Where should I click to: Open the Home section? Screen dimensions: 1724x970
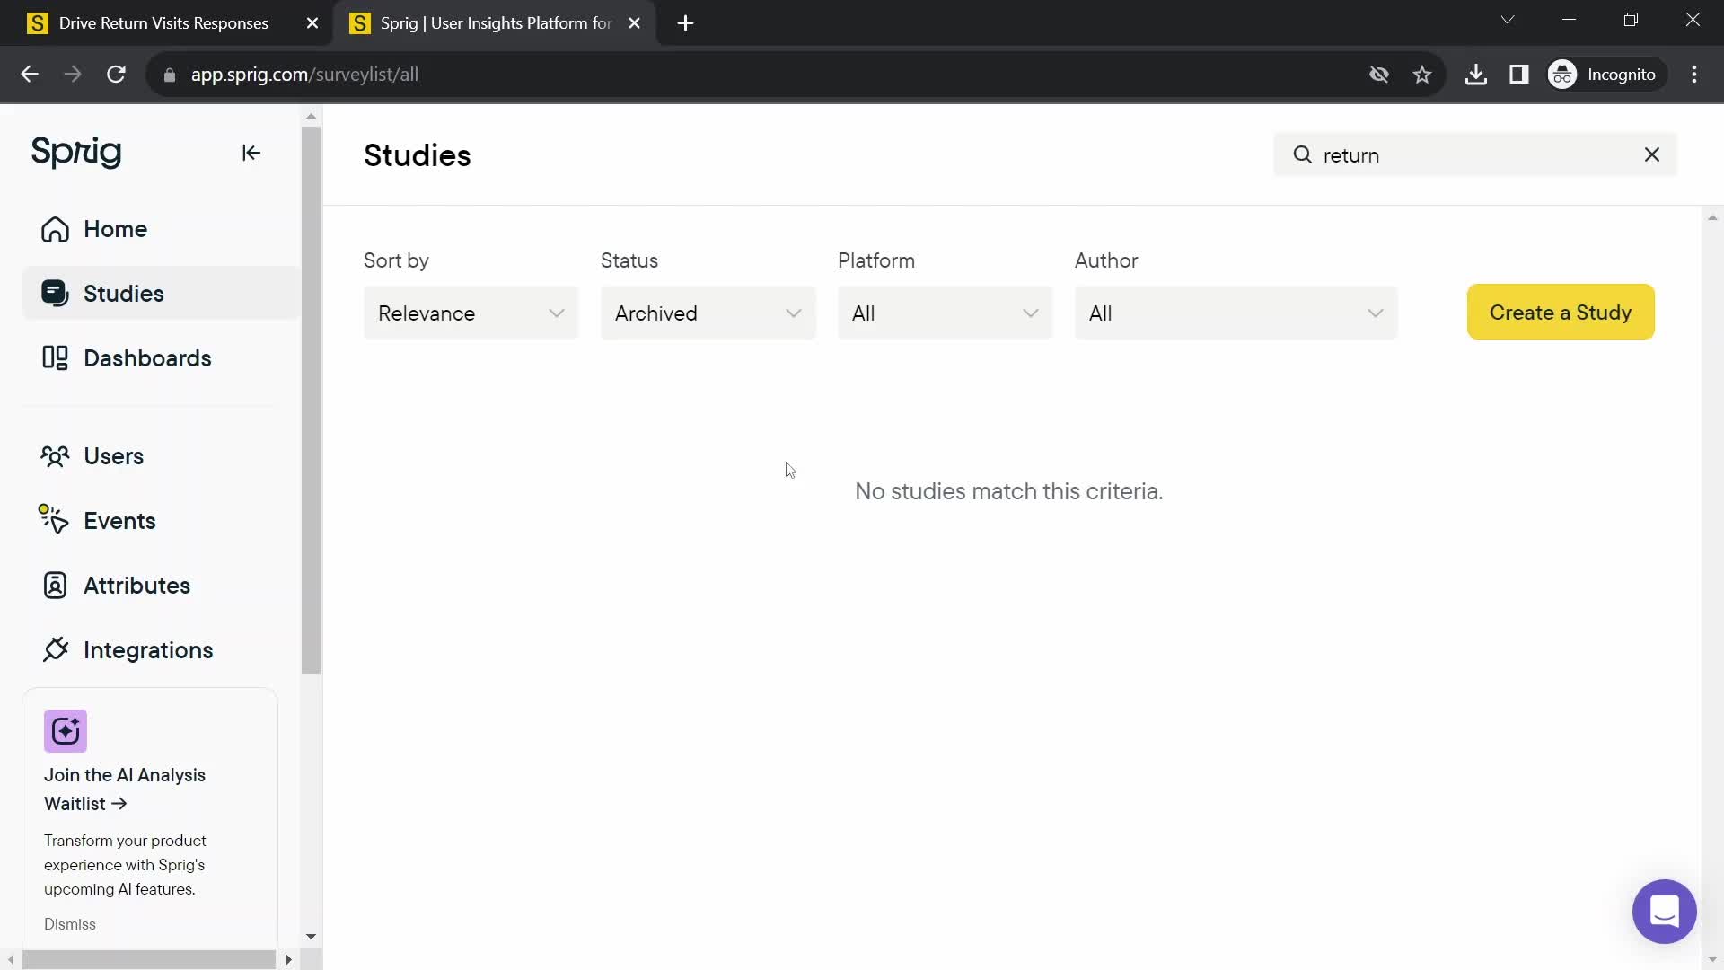(115, 230)
